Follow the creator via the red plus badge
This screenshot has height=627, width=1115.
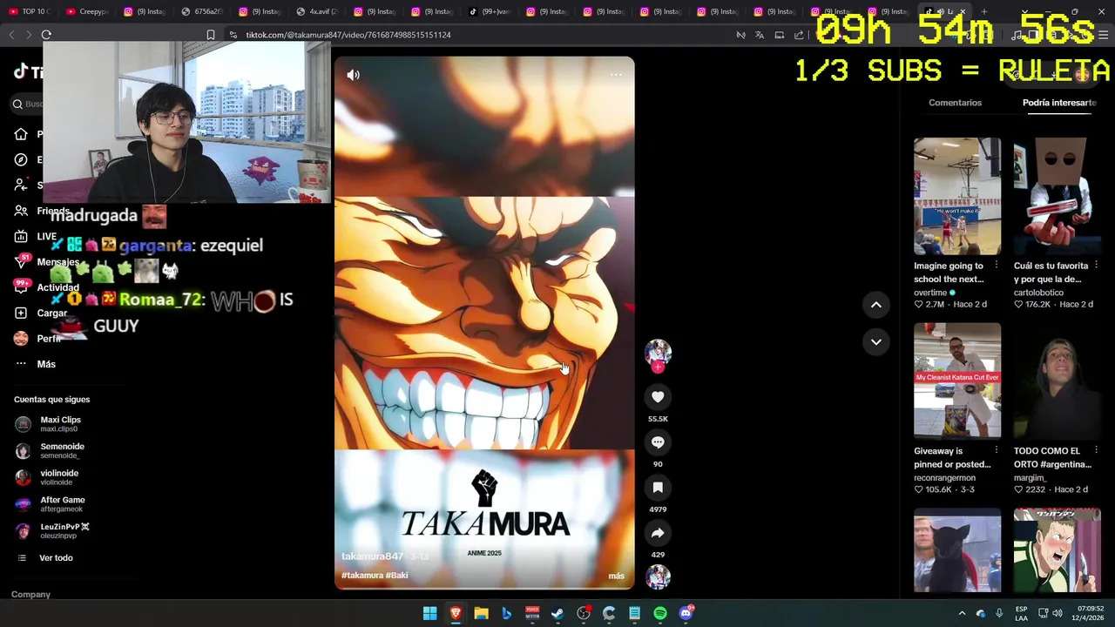pos(658,367)
